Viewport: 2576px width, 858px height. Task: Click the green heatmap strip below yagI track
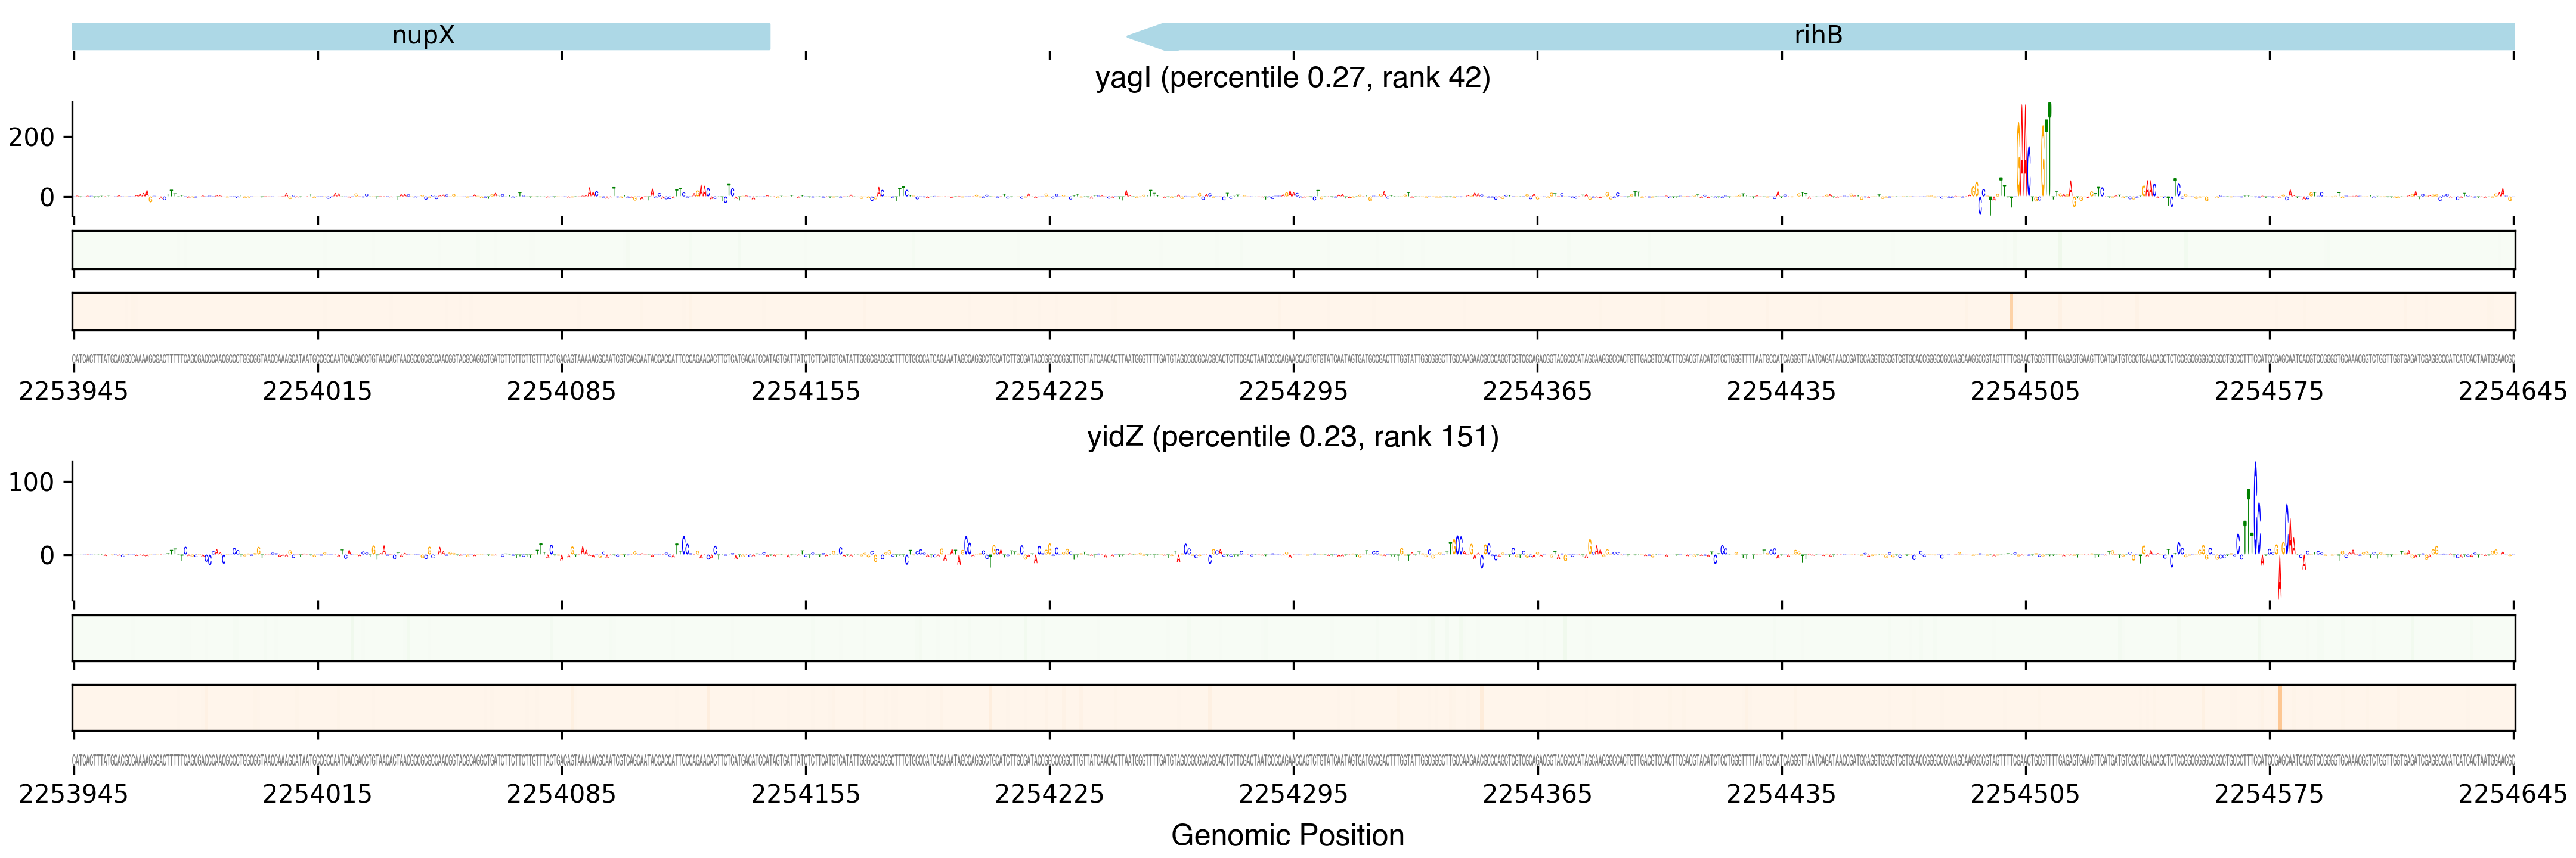[x=1292, y=250]
